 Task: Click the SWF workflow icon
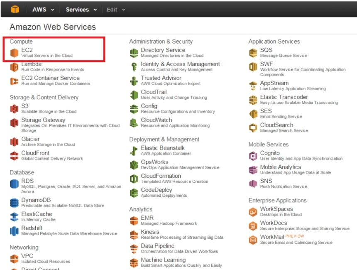(x=253, y=67)
